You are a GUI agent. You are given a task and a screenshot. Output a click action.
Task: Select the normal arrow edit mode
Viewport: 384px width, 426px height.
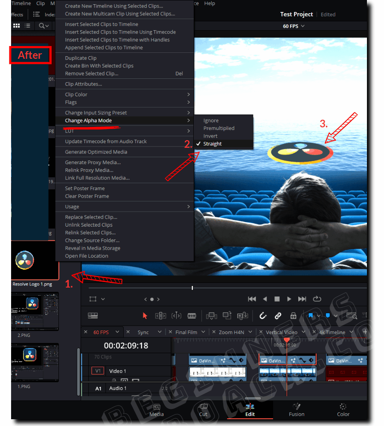click(145, 315)
